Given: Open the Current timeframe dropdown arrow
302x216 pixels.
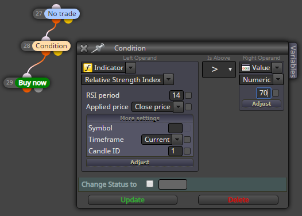Looking at the screenshot, I should [177, 140].
